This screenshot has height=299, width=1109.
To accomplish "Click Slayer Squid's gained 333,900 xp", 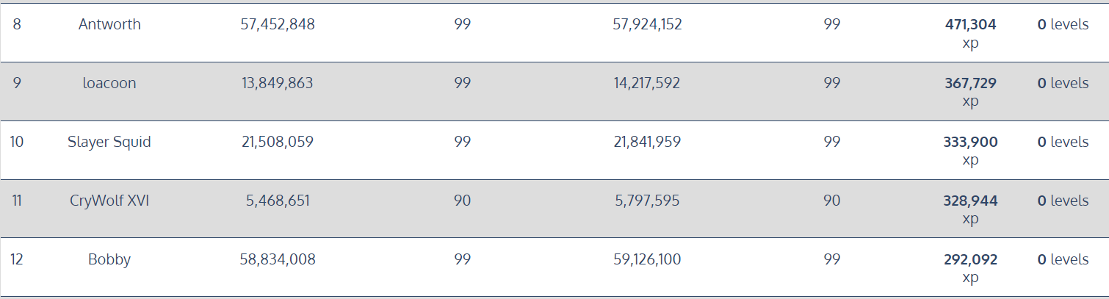I will (970, 151).
